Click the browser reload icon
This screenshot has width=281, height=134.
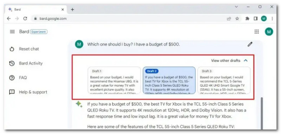pos(25,19)
